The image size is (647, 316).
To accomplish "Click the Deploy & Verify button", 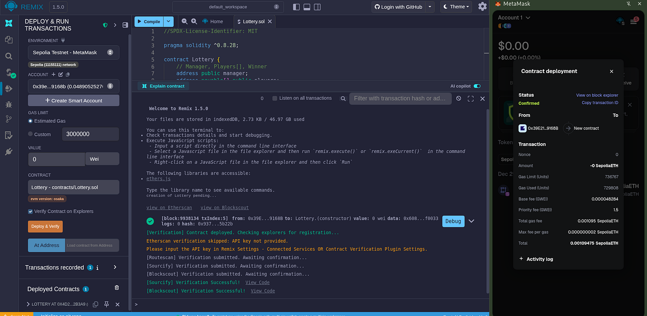I will (45, 226).
